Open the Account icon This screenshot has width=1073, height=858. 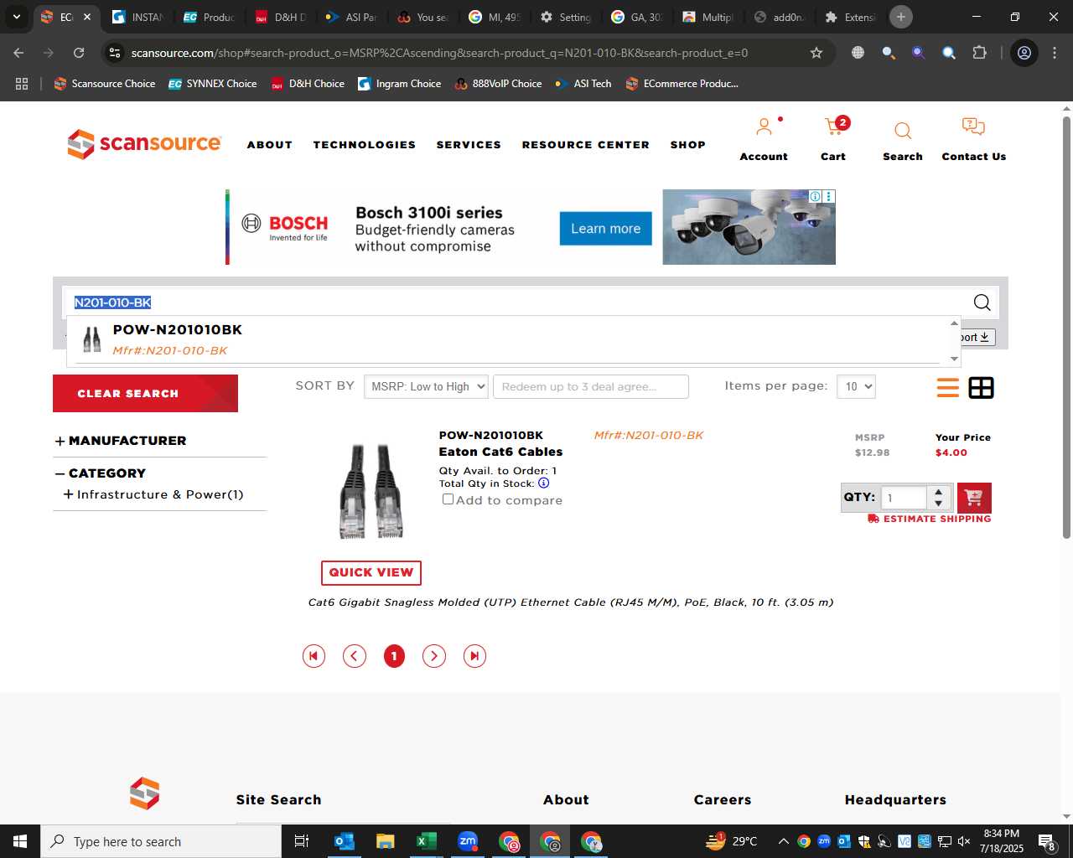[764, 128]
